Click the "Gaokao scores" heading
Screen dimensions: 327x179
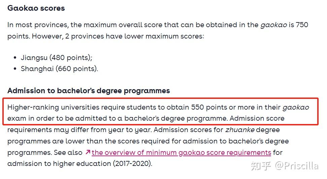pos(36,8)
